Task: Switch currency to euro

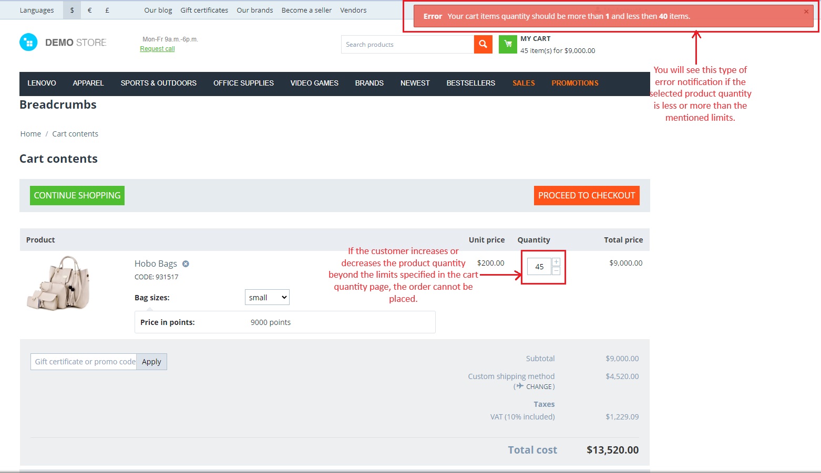Action: pyautogui.click(x=90, y=10)
